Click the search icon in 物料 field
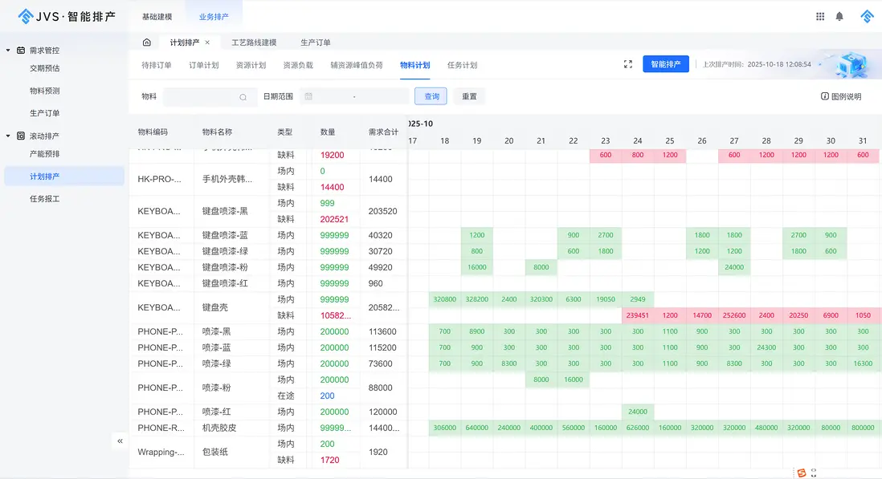The image size is (882, 479). (x=243, y=97)
